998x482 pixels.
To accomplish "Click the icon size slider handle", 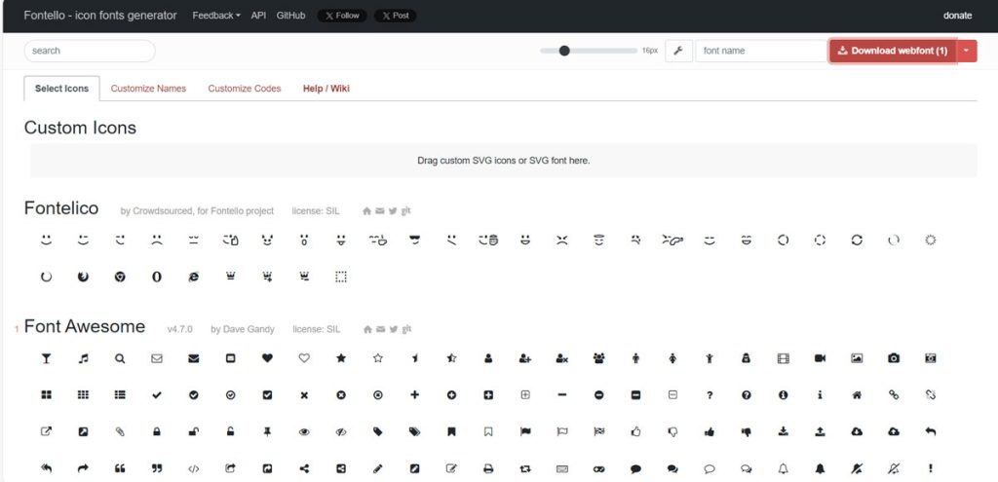I will 564,51.
